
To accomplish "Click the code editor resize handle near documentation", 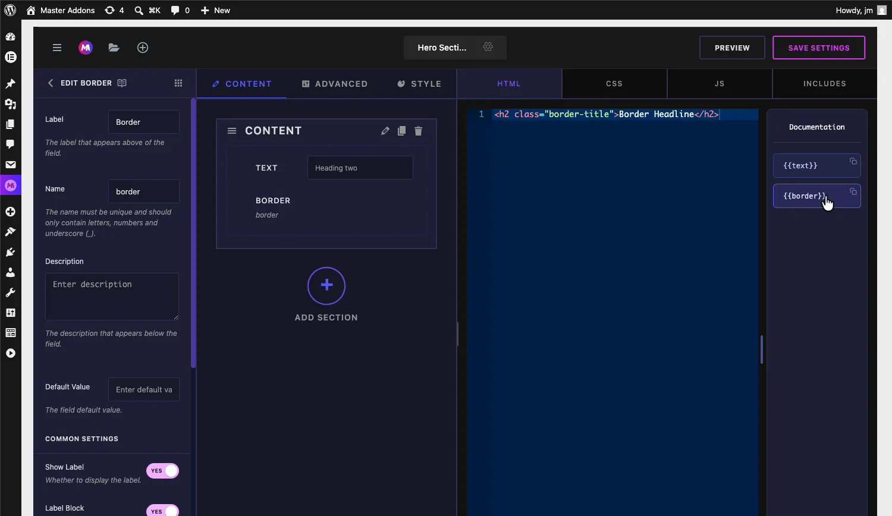I will pyautogui.click(x=762, y=350).
